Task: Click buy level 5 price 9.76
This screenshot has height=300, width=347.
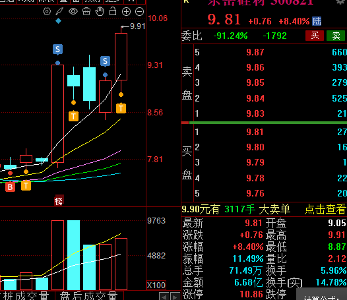Action: (255, 194)
